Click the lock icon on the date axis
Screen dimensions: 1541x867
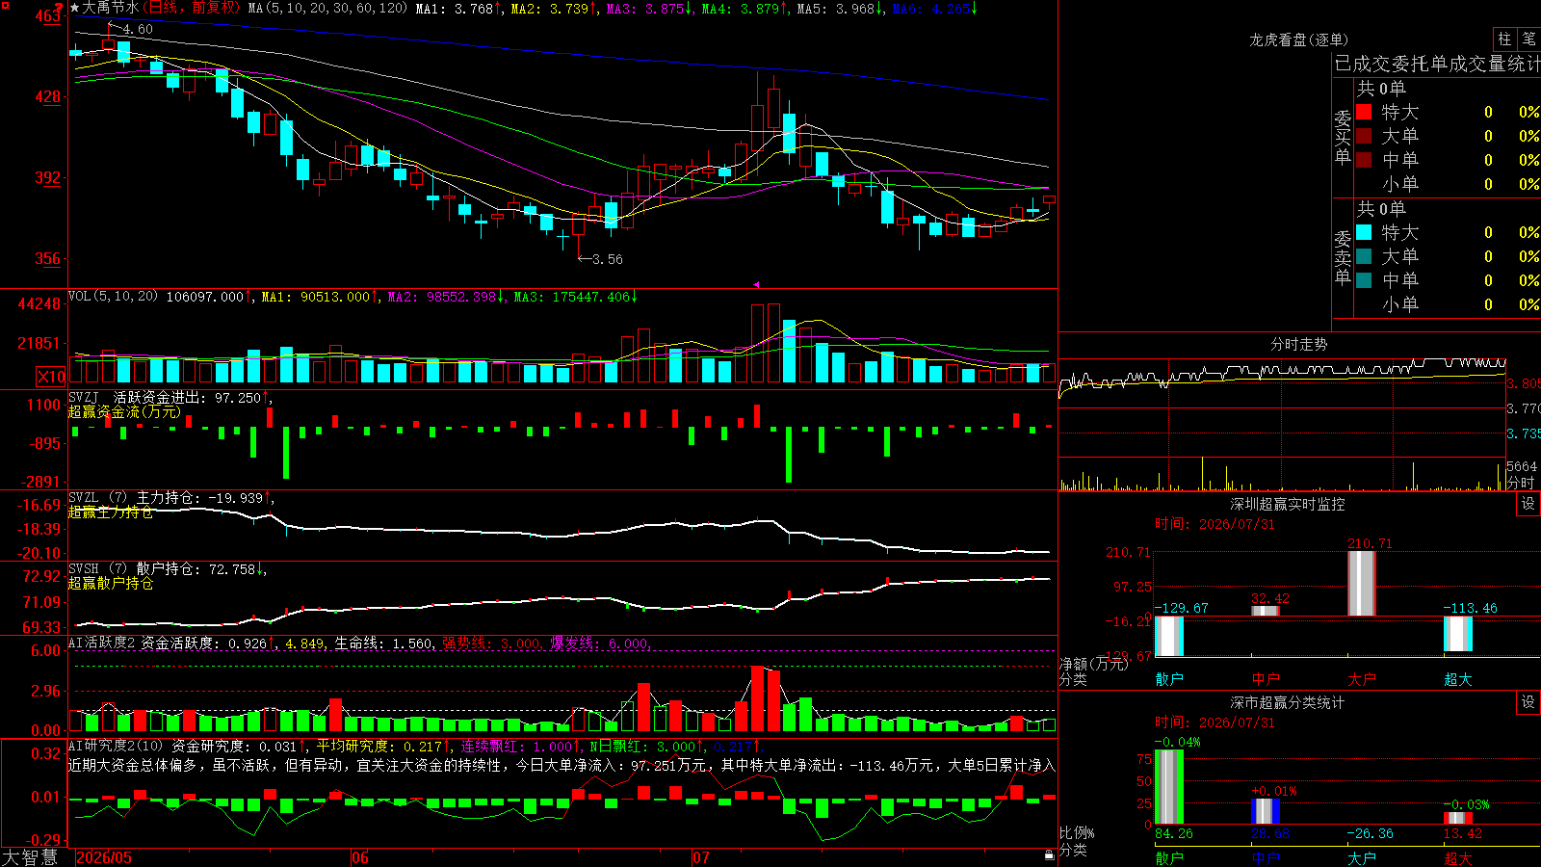coord(1050,855)
